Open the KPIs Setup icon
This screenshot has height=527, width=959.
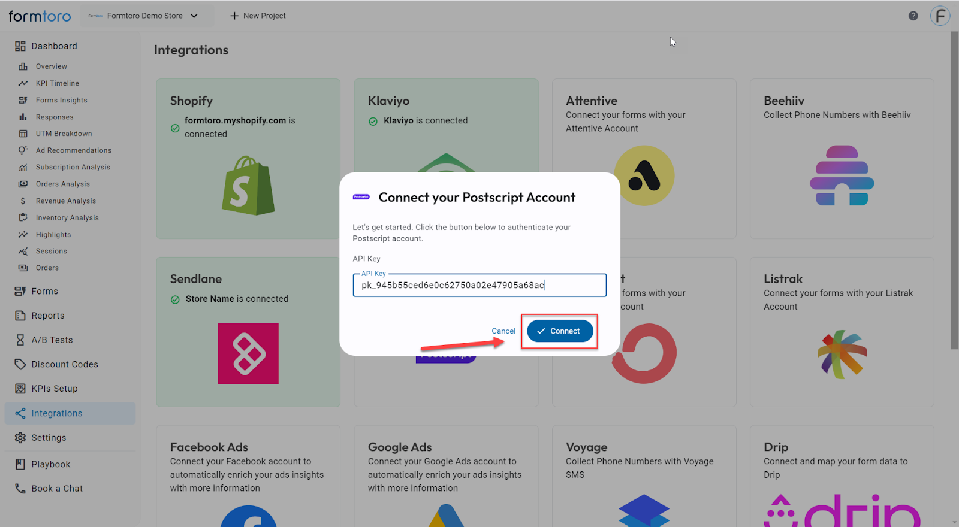pyautogui.click(x=20, y=389)
